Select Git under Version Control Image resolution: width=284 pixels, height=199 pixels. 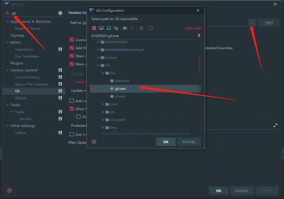point(33,91)
